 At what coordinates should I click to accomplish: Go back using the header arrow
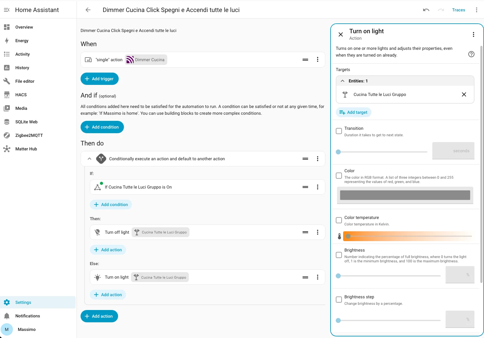[88, 10]
